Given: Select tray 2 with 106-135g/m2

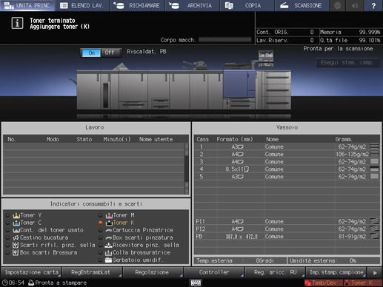Looking at the screenshot, I should click(x=287, y=155).
